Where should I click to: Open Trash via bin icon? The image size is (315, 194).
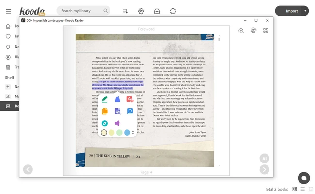tap(8, 67)
